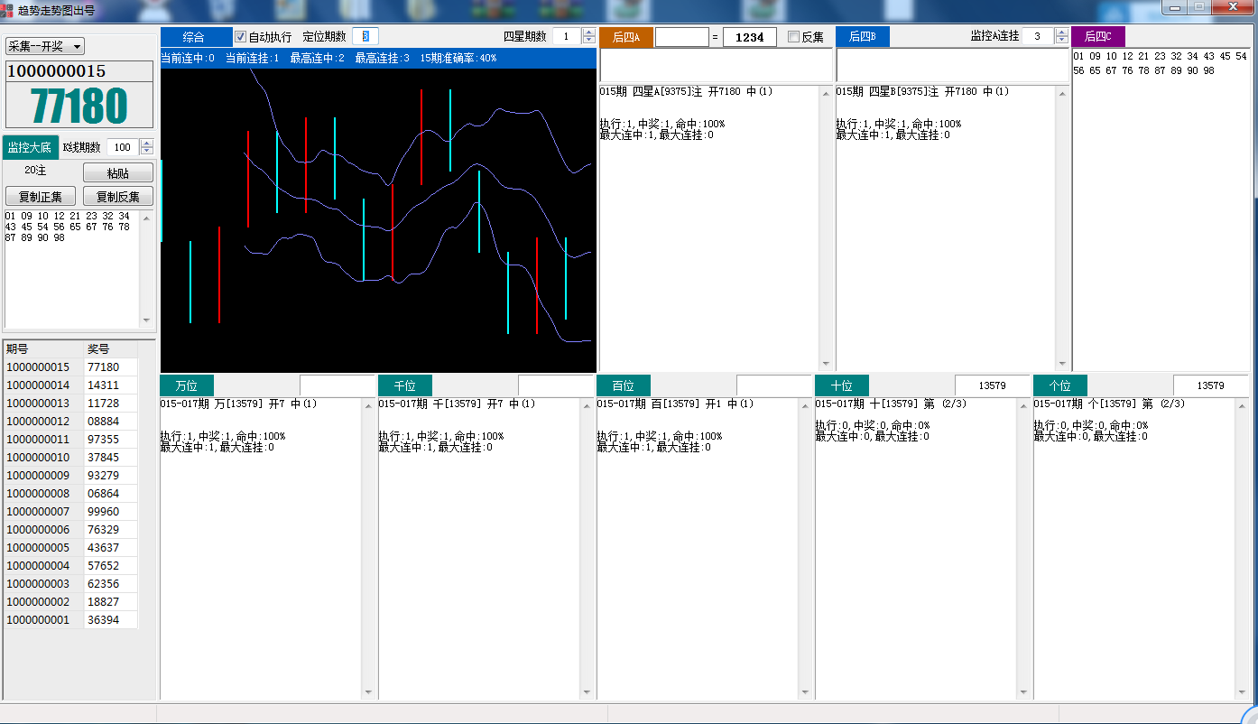Decrease 四星期数 with the down arrow
The width and height of the screenshot is (1258, 724).
point(588,41)
